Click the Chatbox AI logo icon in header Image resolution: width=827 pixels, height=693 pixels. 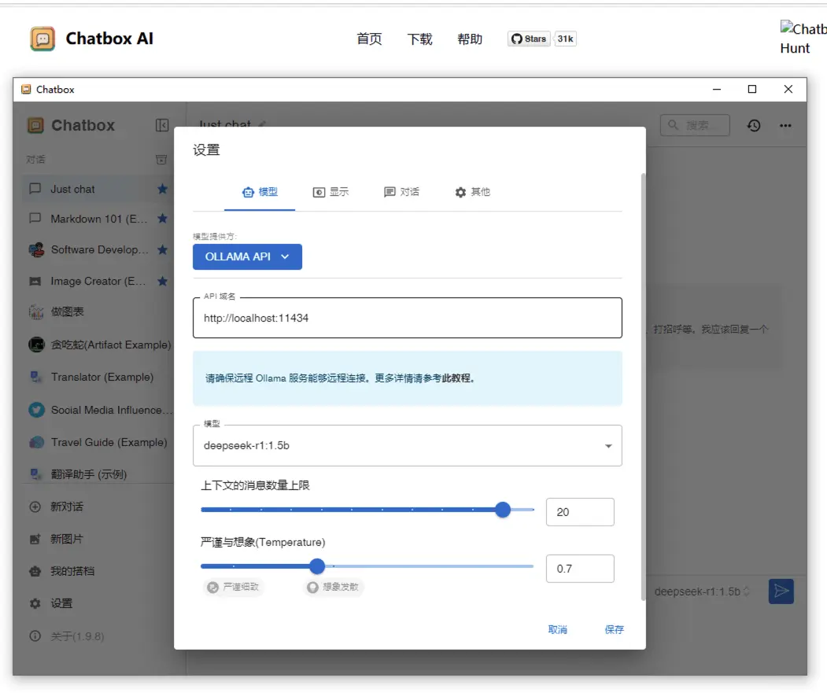[42, 39]
